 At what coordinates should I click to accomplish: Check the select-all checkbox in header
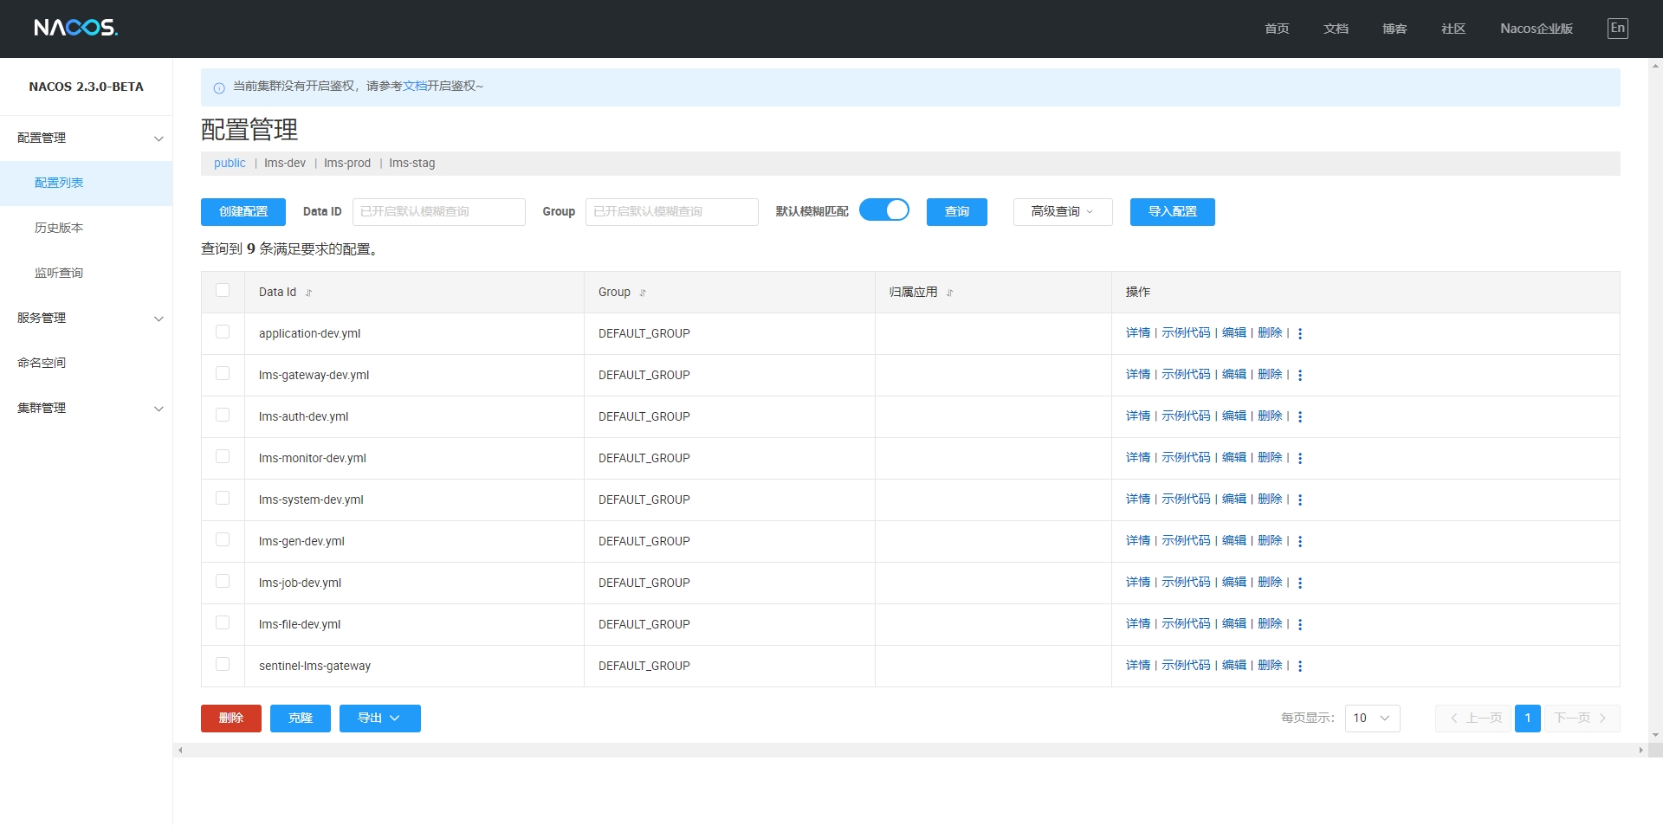pos(223,291)
